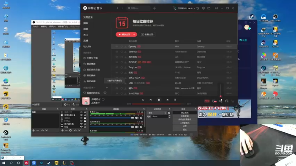The width and height of the screenshot is (296, 166).
Task: Add a new OBS scene
Action: click(33, 130)
